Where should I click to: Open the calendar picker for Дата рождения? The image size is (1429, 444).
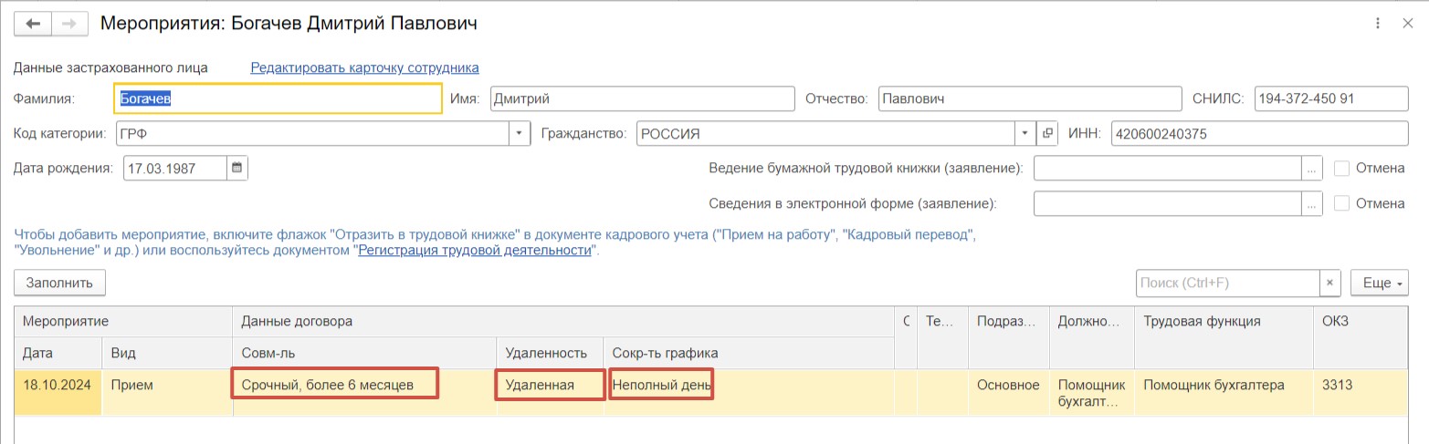click(x=236, y=169)
